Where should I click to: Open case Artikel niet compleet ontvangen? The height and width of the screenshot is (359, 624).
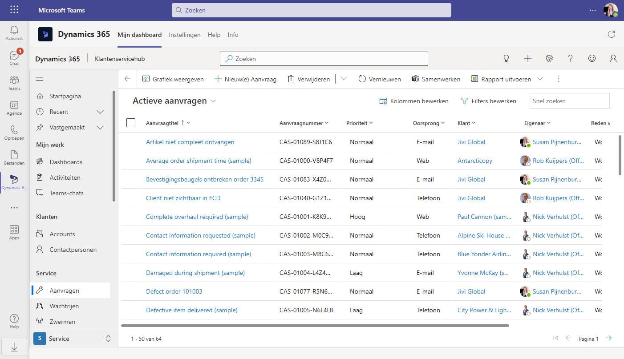(x=190, y=142)
